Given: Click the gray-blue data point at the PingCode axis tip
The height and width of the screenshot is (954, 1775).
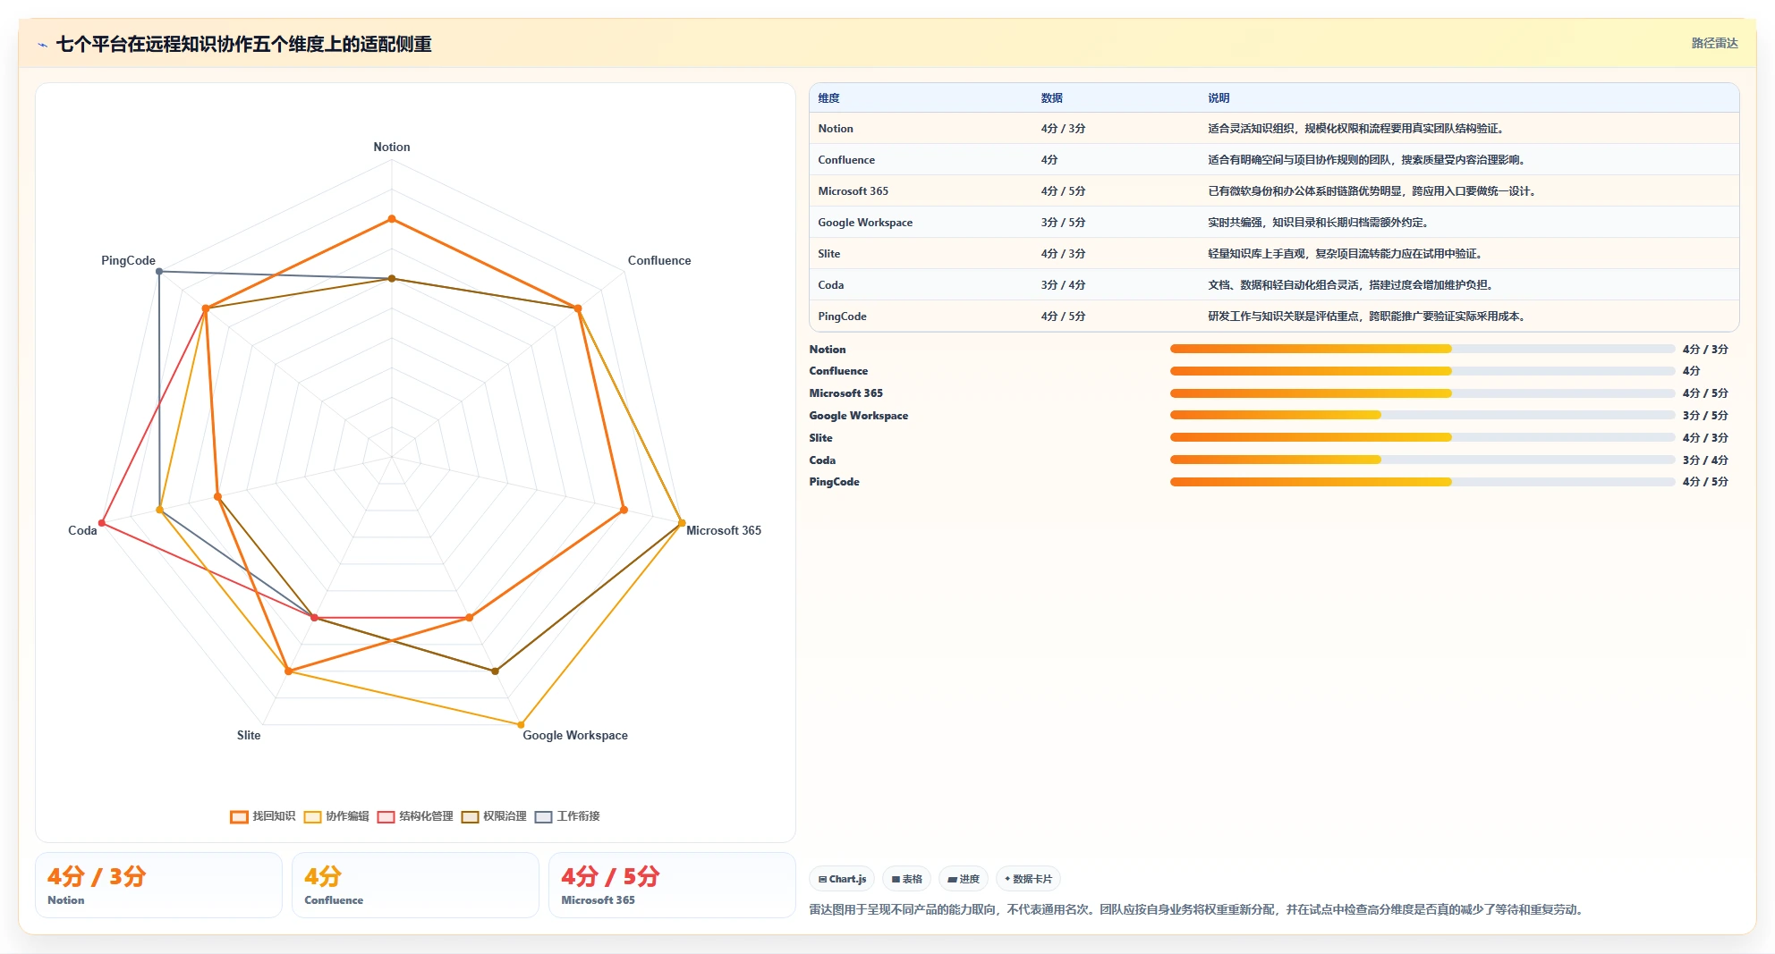Looking at the screenshot, I should click(x=159, y=272).
